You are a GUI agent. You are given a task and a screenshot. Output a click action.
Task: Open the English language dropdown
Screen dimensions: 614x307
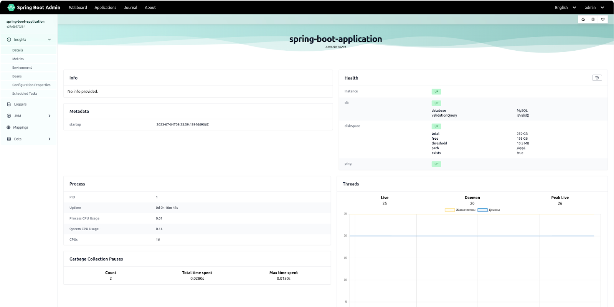(565, 7)
